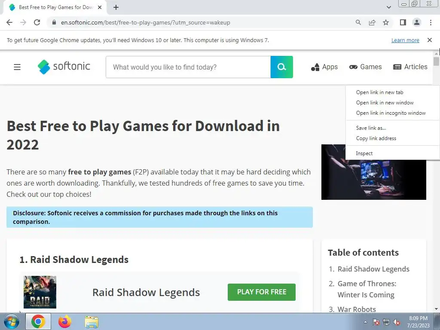
Task: Jump to Raid Shadow Legends in contents
Action: point(373,269)
